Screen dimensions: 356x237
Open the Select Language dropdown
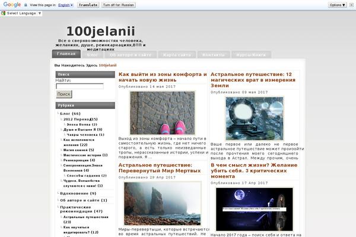coord(24,13)
